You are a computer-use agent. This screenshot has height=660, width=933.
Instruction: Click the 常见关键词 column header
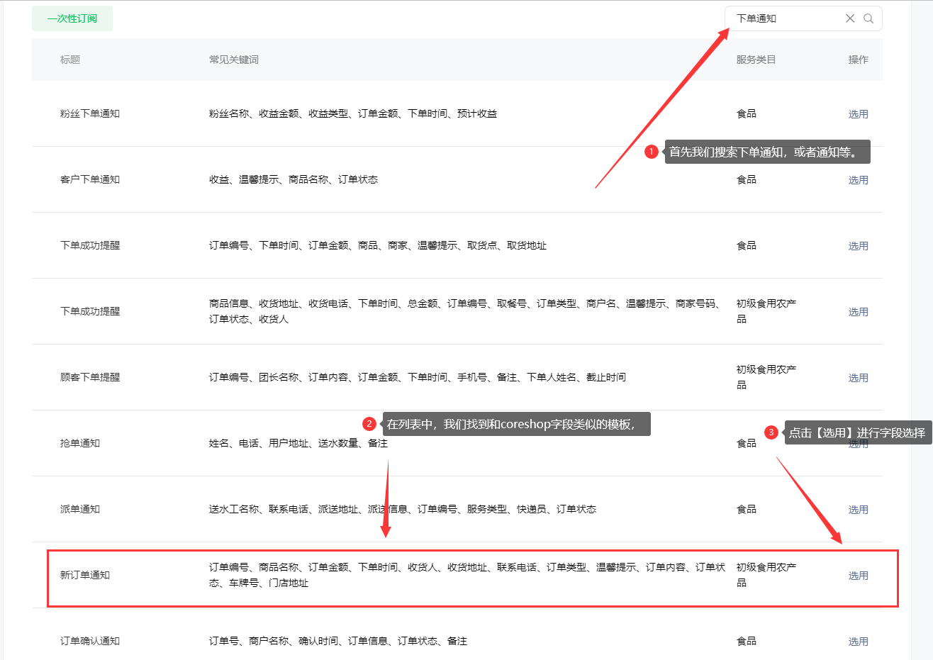233,60
